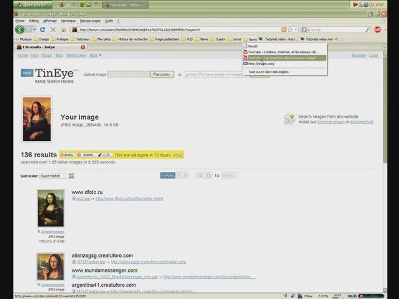Click the Email share button
399x299 pixels.
[x=67, y=155]
